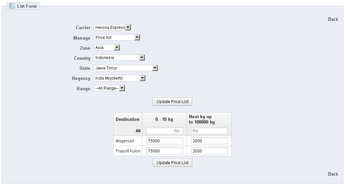Viewport: 345px width, 186px height.
Task: Click the Destination column header
Action: (x=127, y=119)
